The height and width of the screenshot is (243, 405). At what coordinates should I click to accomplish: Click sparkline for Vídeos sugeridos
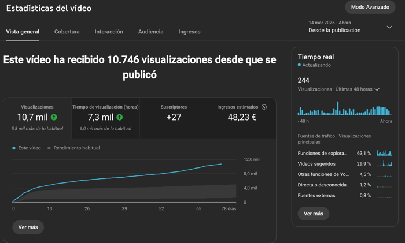pos(384,163)
